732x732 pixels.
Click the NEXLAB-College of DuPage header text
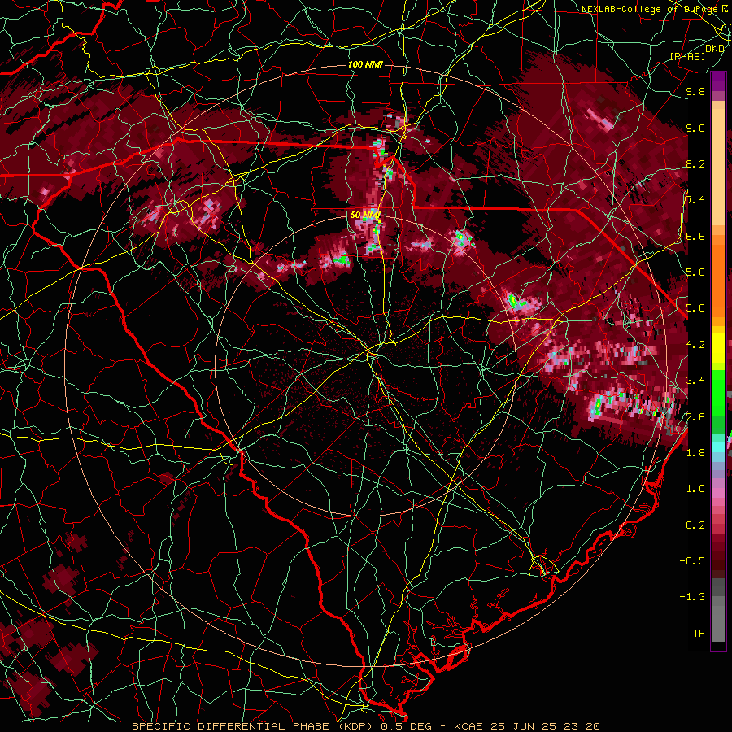pos(649,9)
